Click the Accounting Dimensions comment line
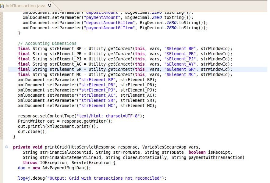The width and height of the screenshot is (270, 183). coord(47,43)
